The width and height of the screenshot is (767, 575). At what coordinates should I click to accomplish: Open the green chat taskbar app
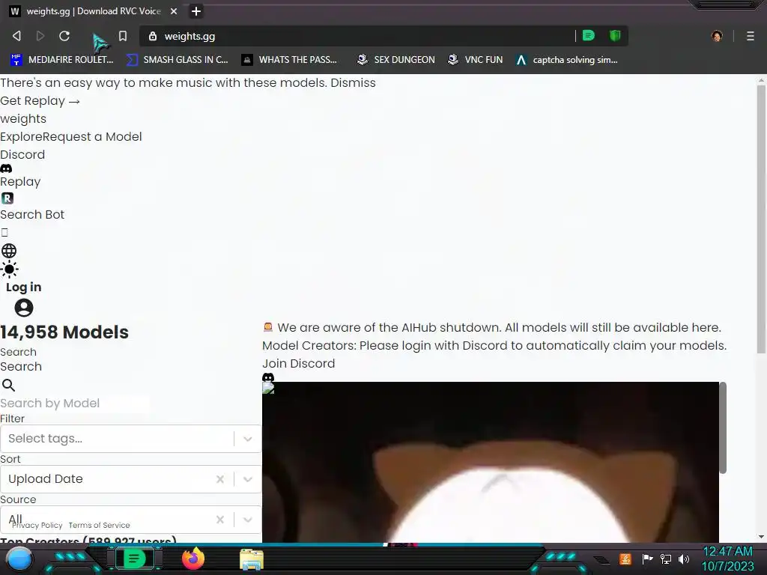(133, 559)
